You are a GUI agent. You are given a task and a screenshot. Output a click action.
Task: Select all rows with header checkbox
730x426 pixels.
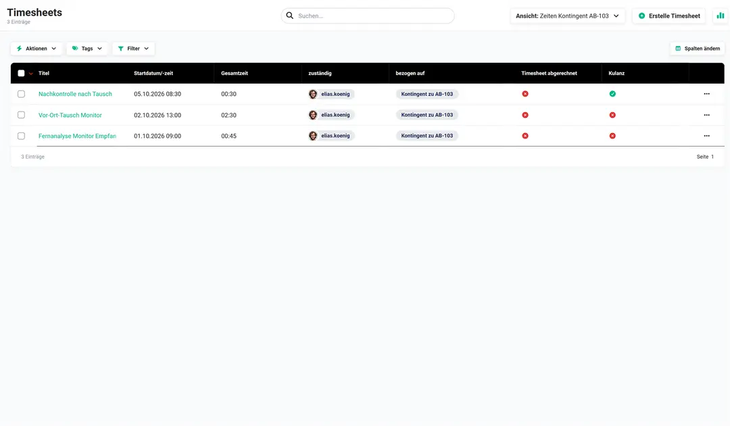[x=21, y=73]
